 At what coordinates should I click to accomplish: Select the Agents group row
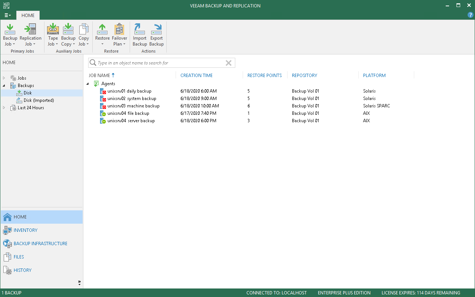108,84
